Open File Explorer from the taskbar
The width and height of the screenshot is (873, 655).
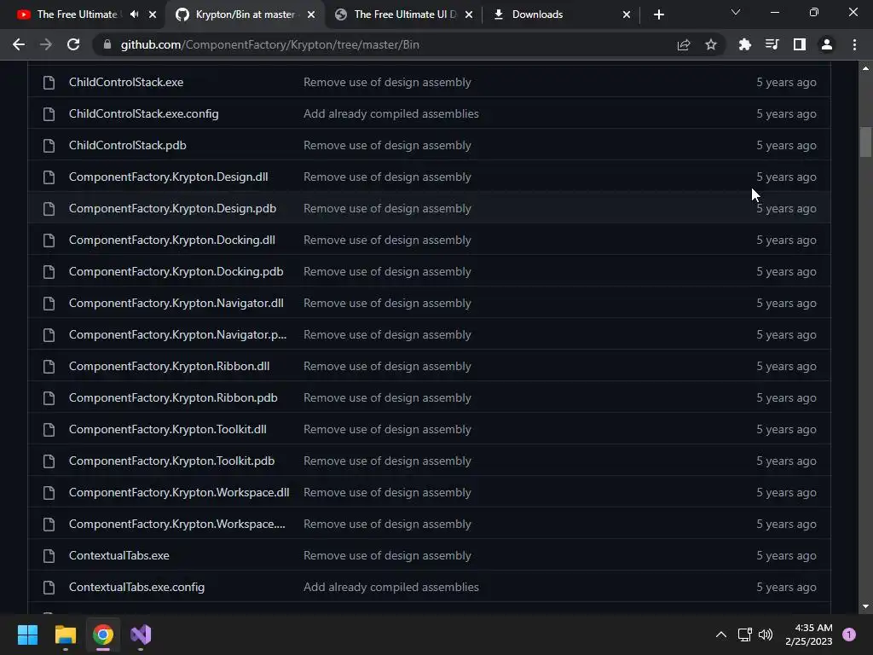point(65,635)
